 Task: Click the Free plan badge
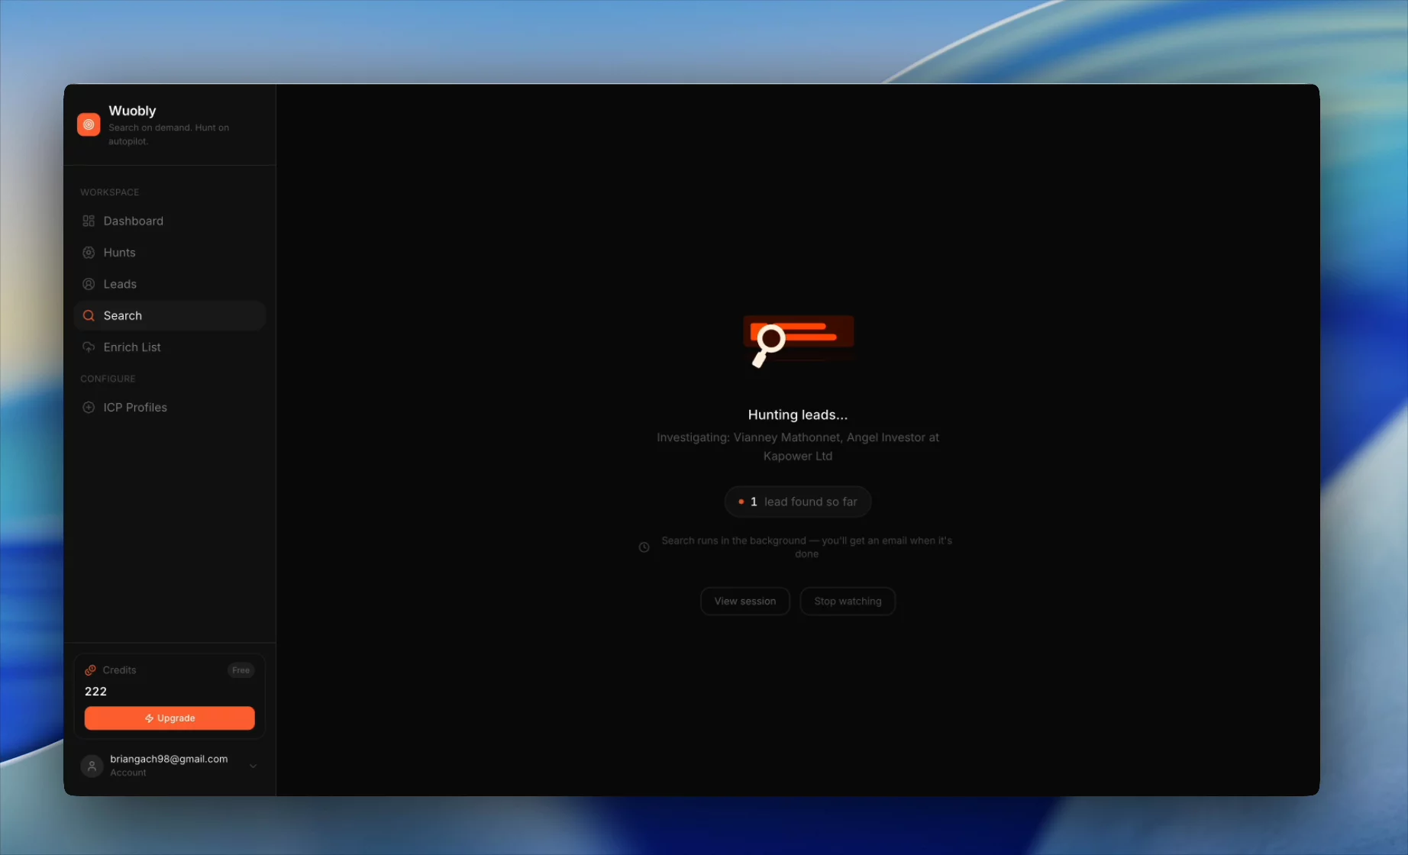coord(241,670)
